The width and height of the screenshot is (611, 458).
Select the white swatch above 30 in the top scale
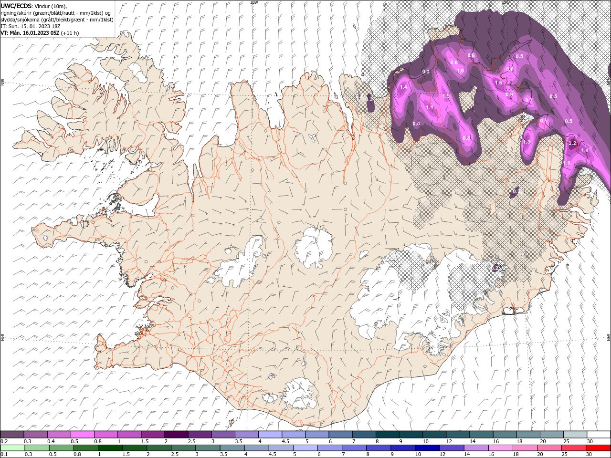(599, 435)
